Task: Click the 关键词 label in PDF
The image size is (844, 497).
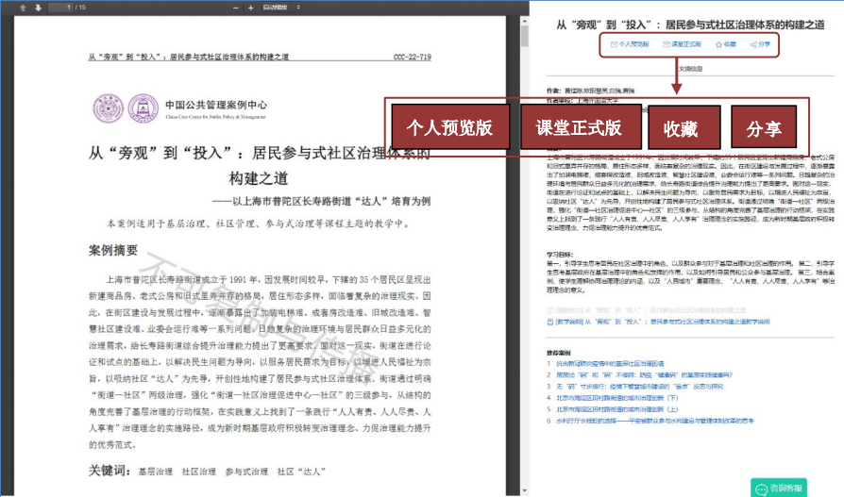Action: 110,471
